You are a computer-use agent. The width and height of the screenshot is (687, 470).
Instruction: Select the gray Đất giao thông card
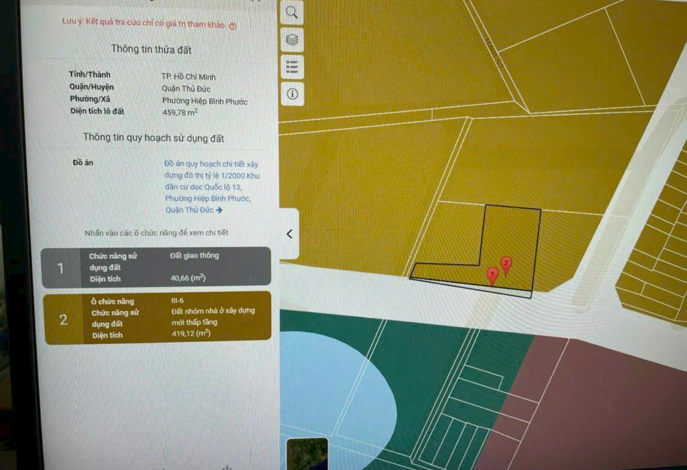point(156,267)
